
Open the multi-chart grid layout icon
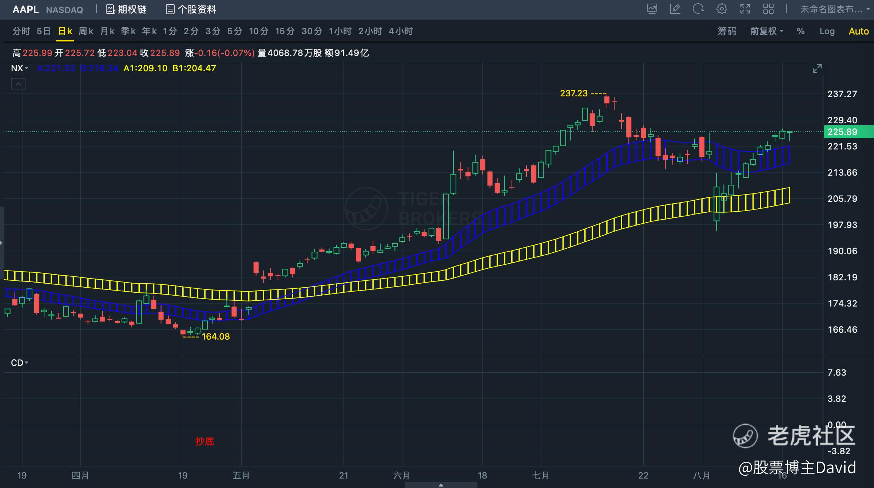768,9
